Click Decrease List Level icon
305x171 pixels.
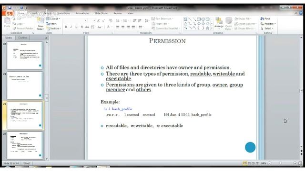[134, 20]
